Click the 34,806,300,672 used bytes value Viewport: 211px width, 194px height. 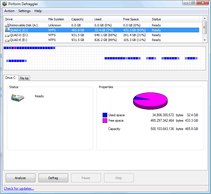click(x=163, y=115)
